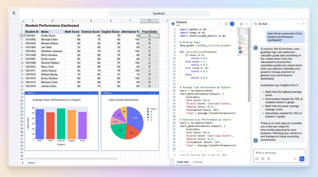Image resolution: width=318 pixels, height=177 pixels.
Task: Switch to the Code chat tab
Action: [x=183, y=162]
